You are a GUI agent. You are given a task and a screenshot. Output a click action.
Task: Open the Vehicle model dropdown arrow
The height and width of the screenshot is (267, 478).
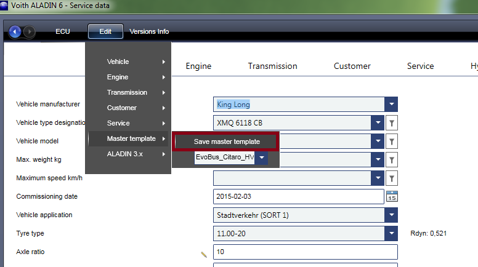coord(378,141)
